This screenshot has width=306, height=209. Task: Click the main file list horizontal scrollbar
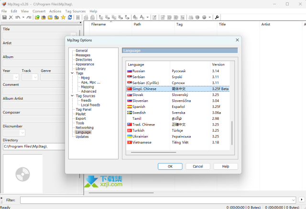121,193
